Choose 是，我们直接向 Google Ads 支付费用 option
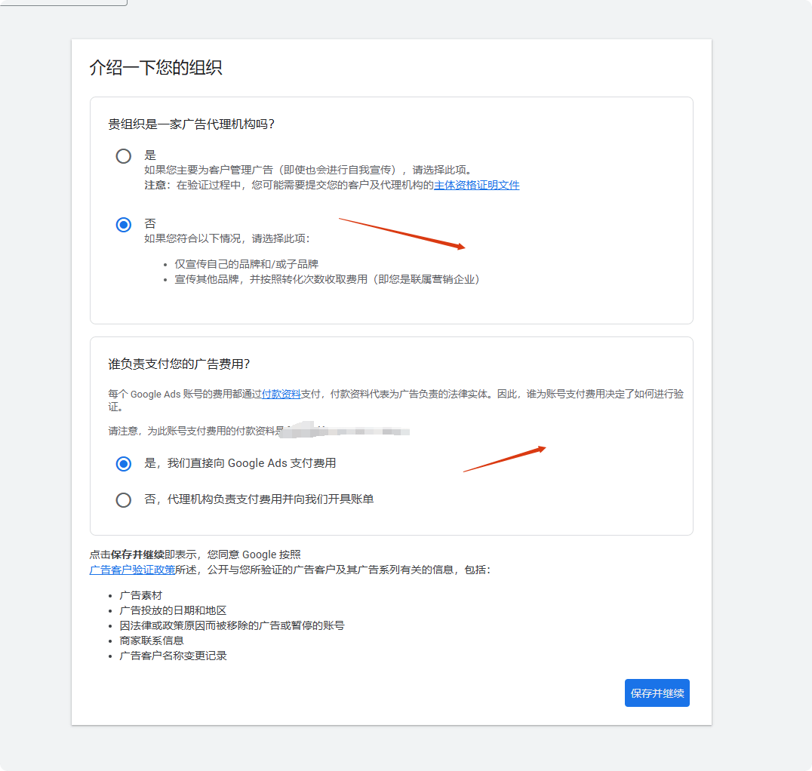The image size is (812, 771). [x=123, y=463]
